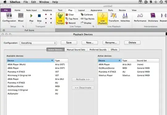Click the blue Stop square icon

[x=39, y=16]
